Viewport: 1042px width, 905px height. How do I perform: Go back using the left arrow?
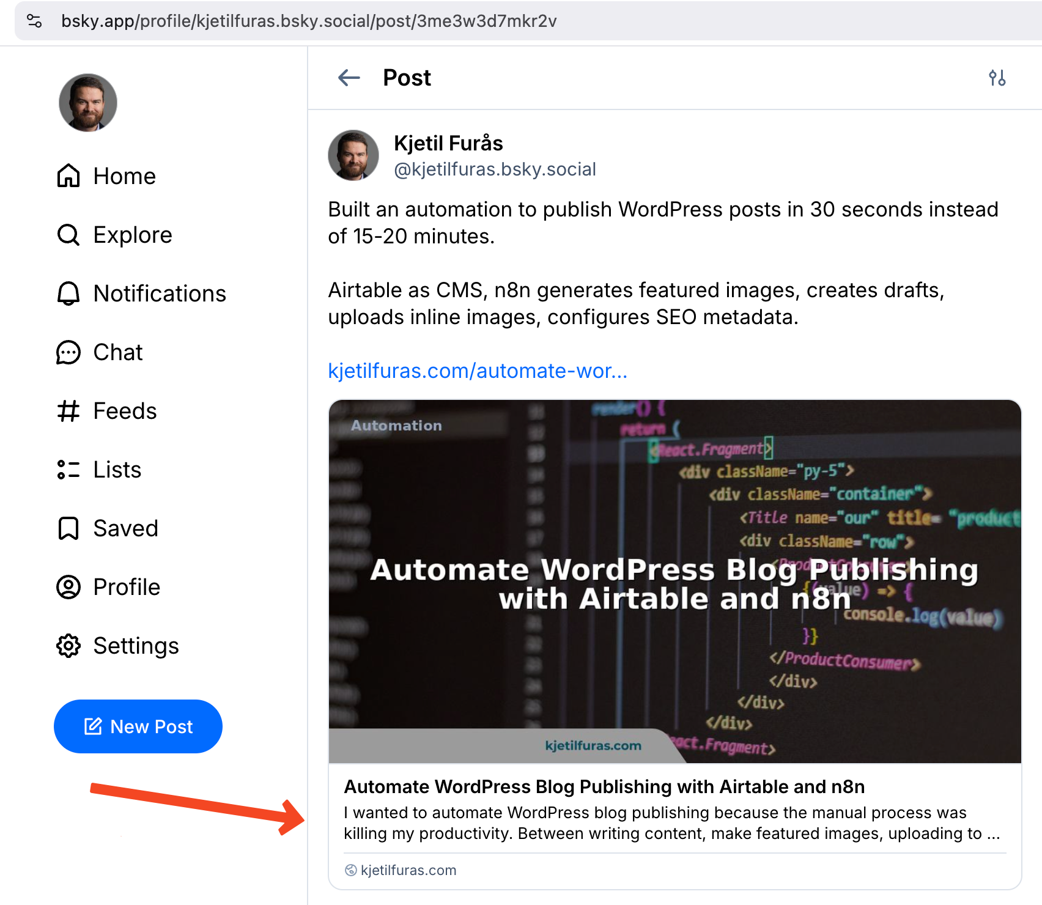(349, 78)
